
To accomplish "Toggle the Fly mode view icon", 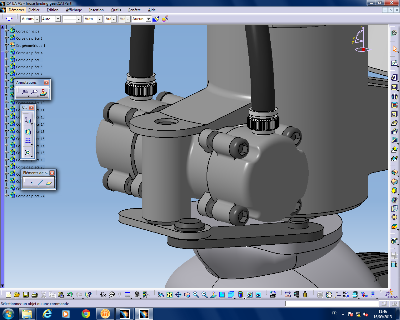I will [161, 295].
